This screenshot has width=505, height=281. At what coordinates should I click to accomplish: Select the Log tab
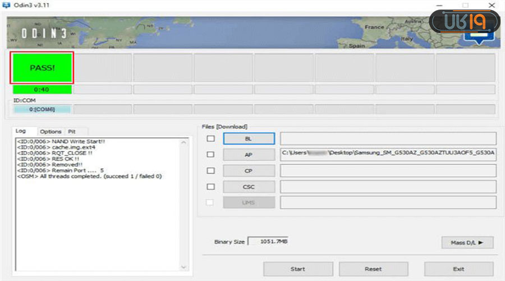[21, 131]
